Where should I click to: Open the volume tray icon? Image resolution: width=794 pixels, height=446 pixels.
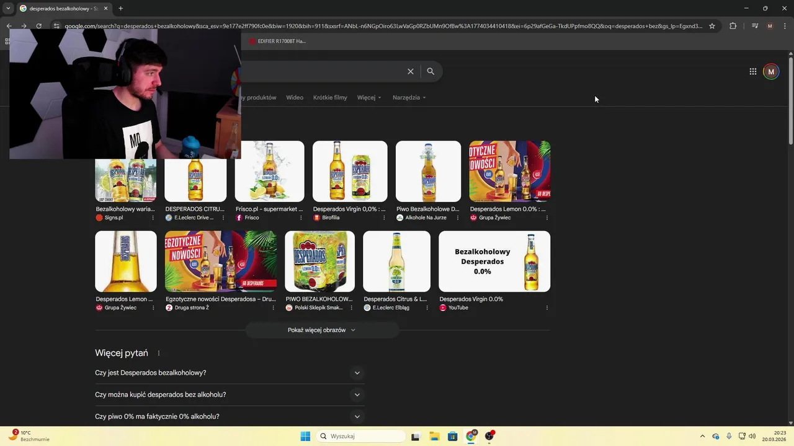pos(753,436)
